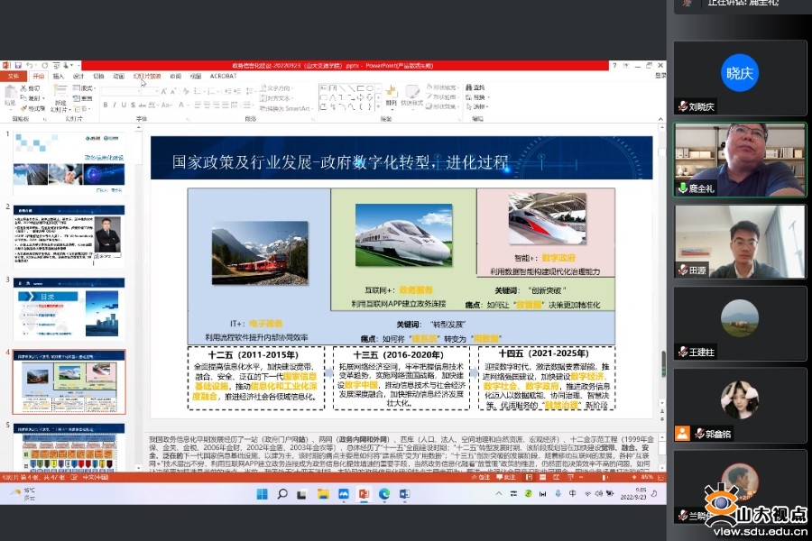Open PowerPoint Help question mark
Screen dimensions: 812x541
(x=614, y=65)
